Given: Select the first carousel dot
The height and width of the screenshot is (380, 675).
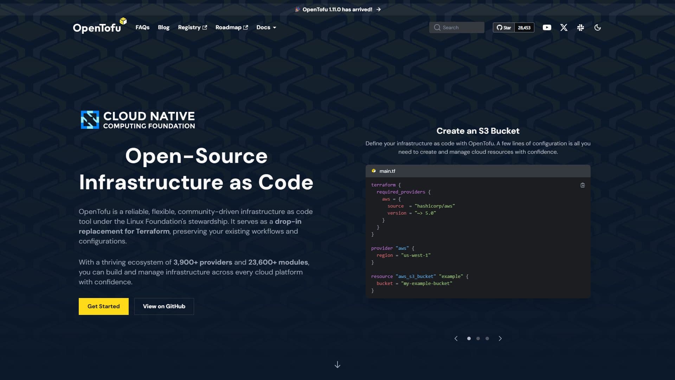Looking at the screenshot, I should click(x=469, y=338).
